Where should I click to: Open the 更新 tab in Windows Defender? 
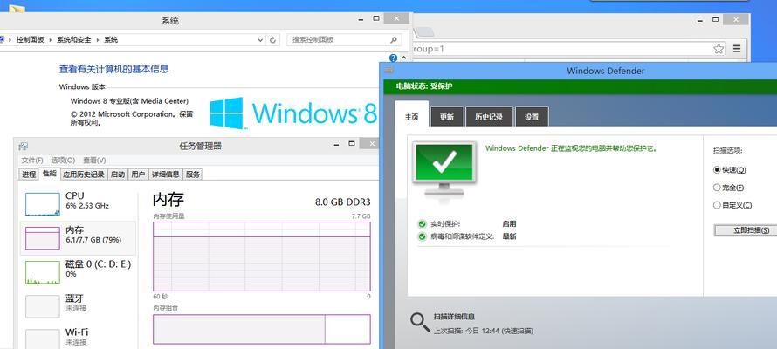tap(446, 117)
